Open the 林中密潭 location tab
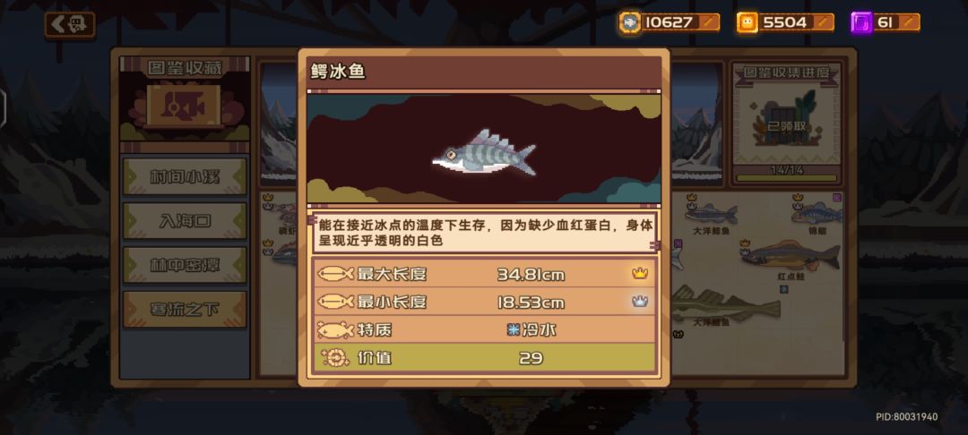 coord(185,265)
